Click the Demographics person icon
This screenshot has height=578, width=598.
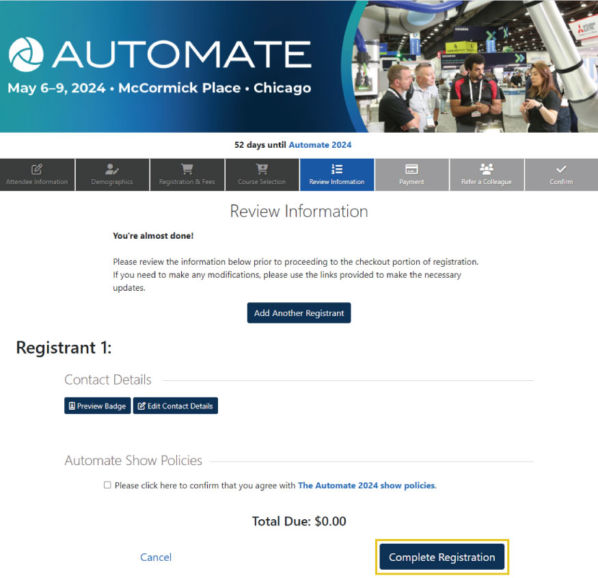(x=112, y=169)
